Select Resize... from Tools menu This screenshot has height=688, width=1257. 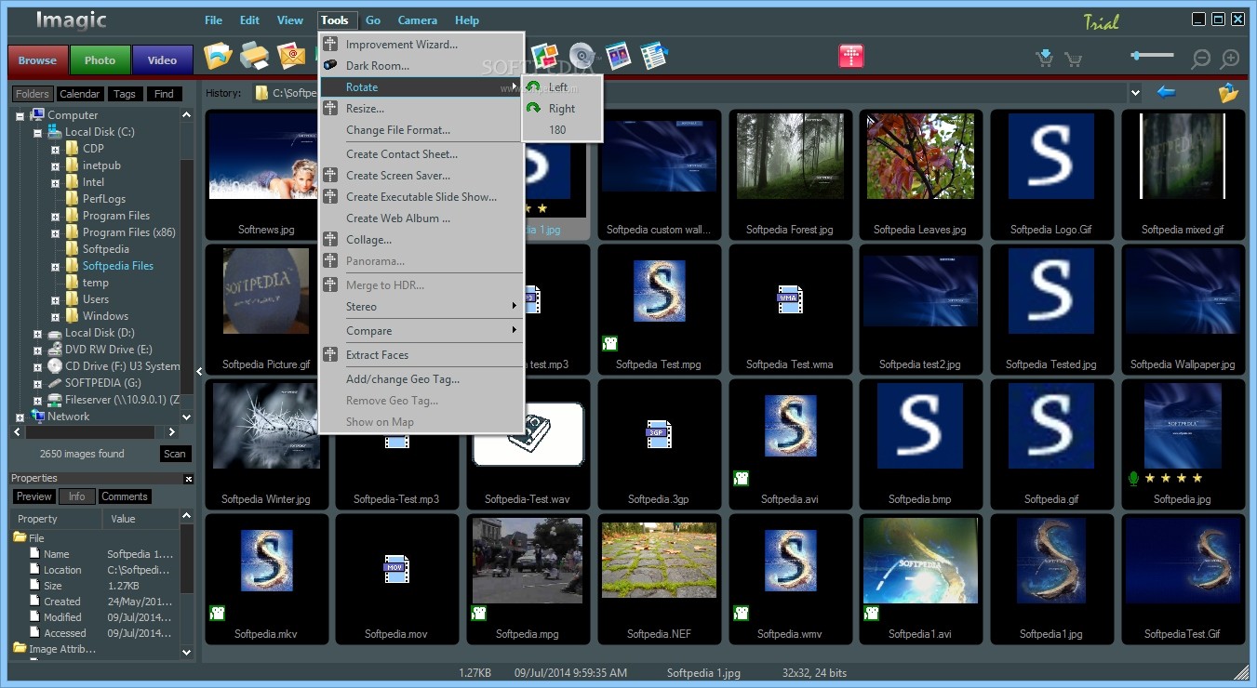[x=421, y=109]
